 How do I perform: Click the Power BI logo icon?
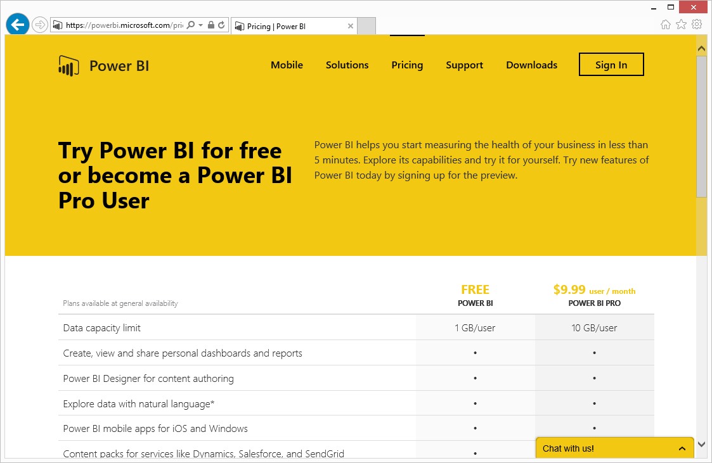[68, 66]
